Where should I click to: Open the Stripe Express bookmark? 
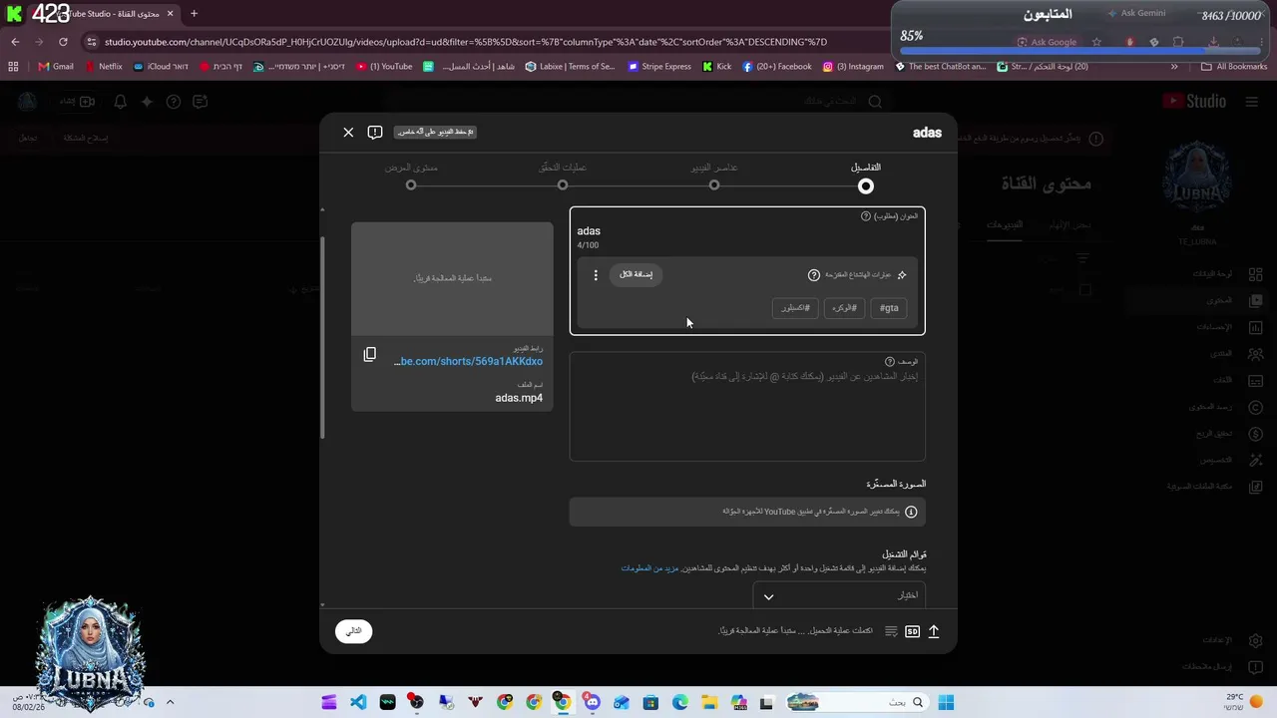(x=659, y=67)
